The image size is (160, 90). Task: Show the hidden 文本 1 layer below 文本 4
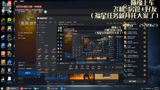point(37,30)
